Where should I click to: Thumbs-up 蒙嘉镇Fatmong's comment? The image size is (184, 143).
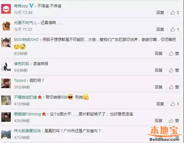tap(174, 120)
